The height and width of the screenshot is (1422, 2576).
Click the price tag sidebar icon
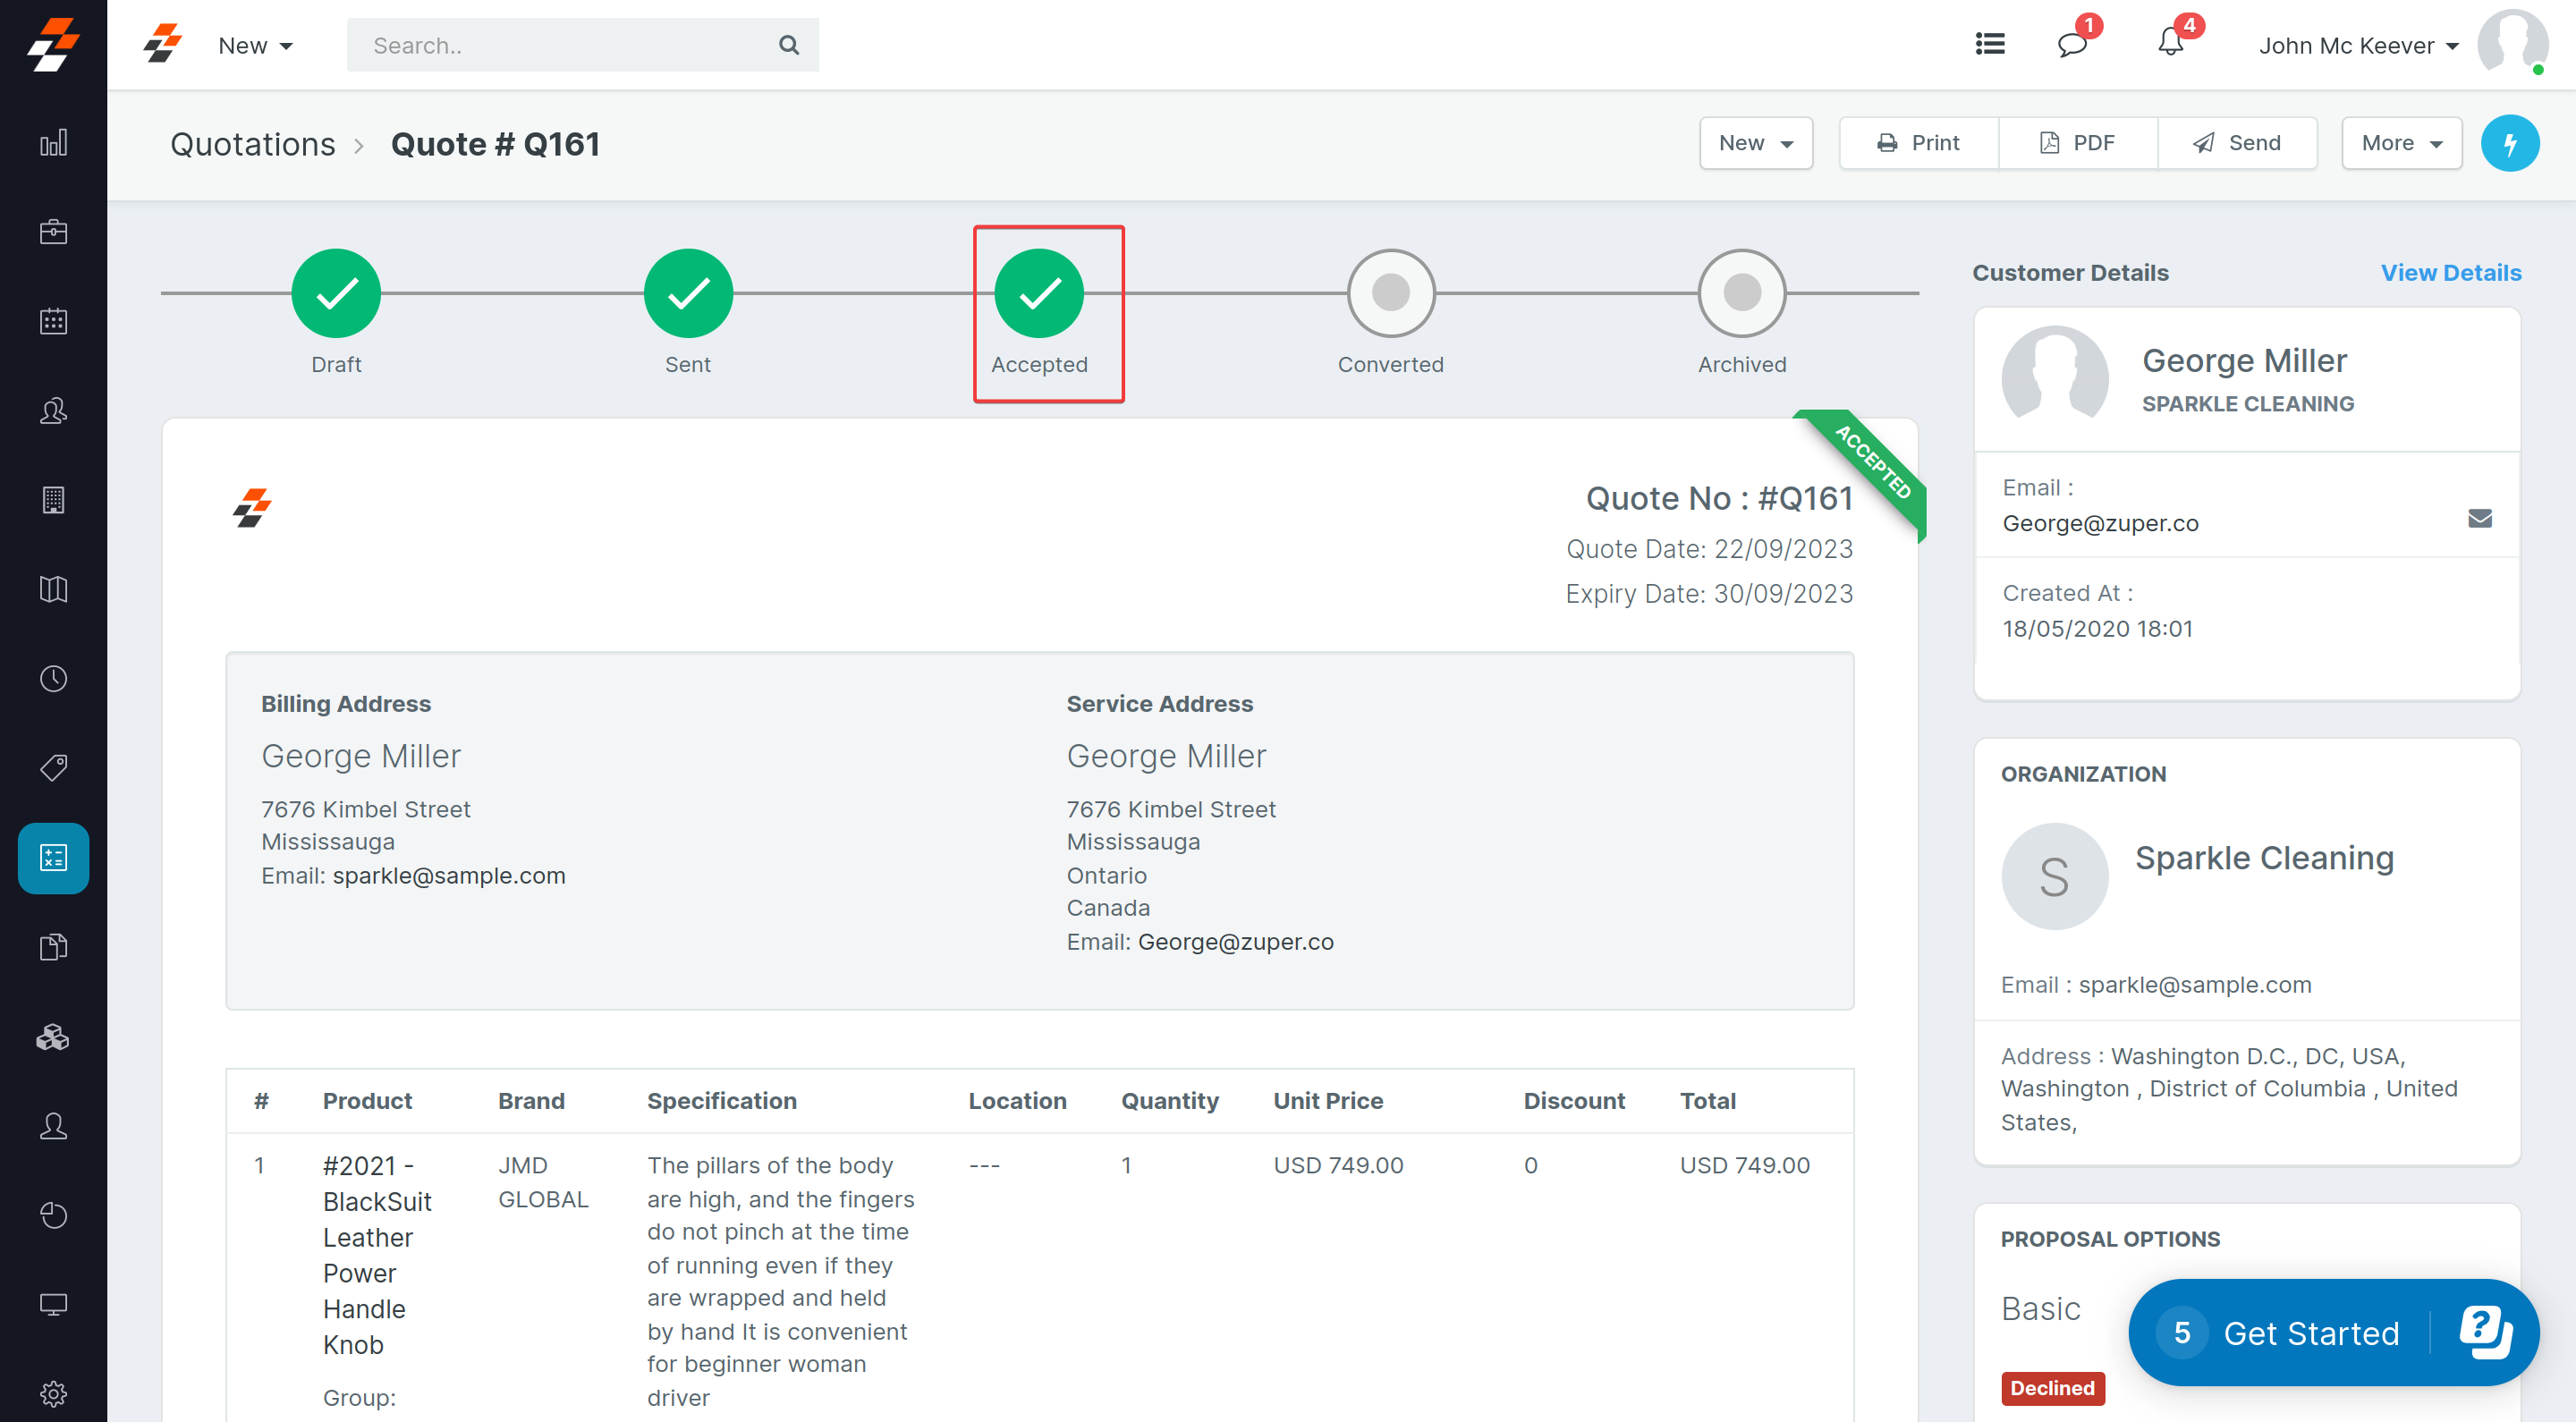[x=53, y=768]
